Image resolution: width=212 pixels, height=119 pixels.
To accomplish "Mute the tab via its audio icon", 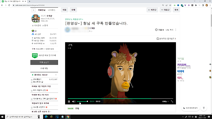I will pyautogui.click(x=23, y=1).
